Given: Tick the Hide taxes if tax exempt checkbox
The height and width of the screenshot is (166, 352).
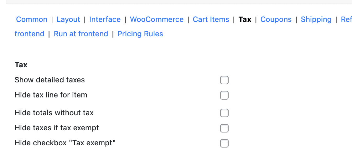Looking at the screenshot, I should coord(224,128).
